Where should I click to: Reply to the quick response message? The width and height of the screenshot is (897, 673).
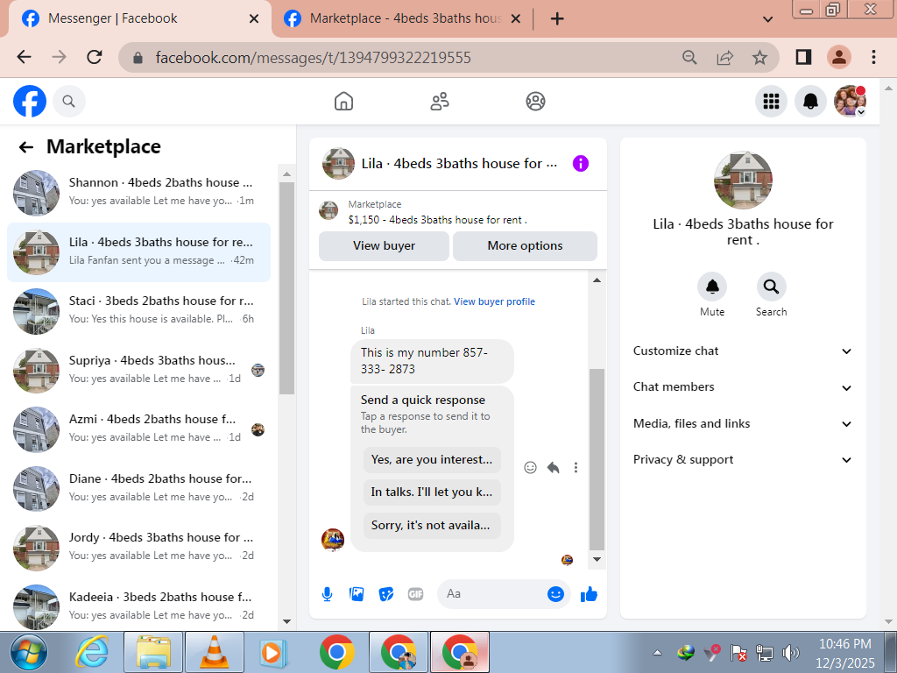[554, 468]
